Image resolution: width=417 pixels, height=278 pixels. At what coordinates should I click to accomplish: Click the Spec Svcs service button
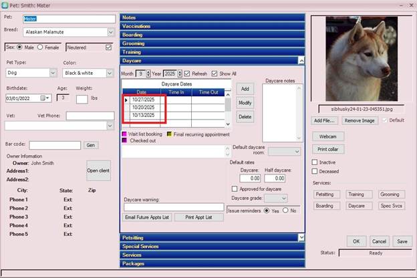pyautogui.click(x=391, y=206)
